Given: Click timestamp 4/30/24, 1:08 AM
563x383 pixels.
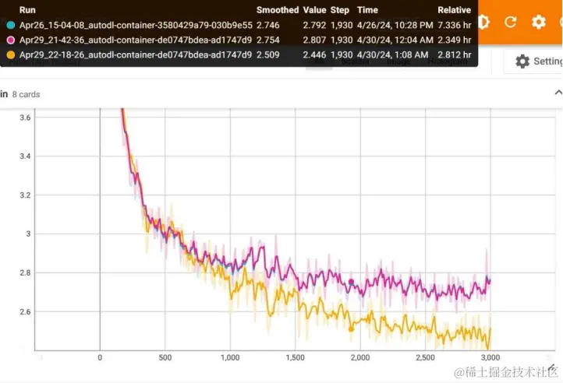Looking at the screenshot, I should pos(392,54).
